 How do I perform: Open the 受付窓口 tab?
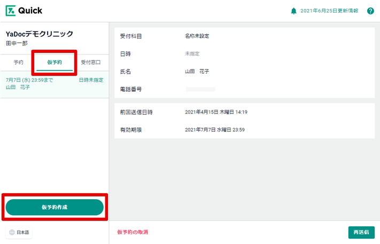(91, 62)
